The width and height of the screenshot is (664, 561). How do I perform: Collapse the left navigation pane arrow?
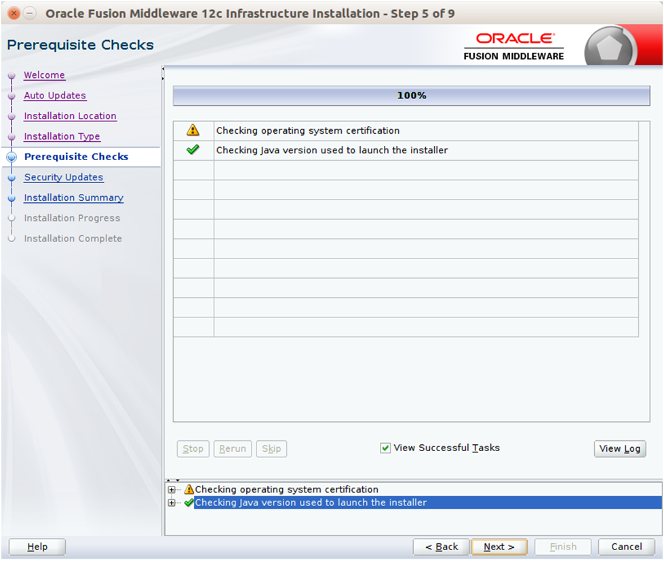click(x=163, y=69)
